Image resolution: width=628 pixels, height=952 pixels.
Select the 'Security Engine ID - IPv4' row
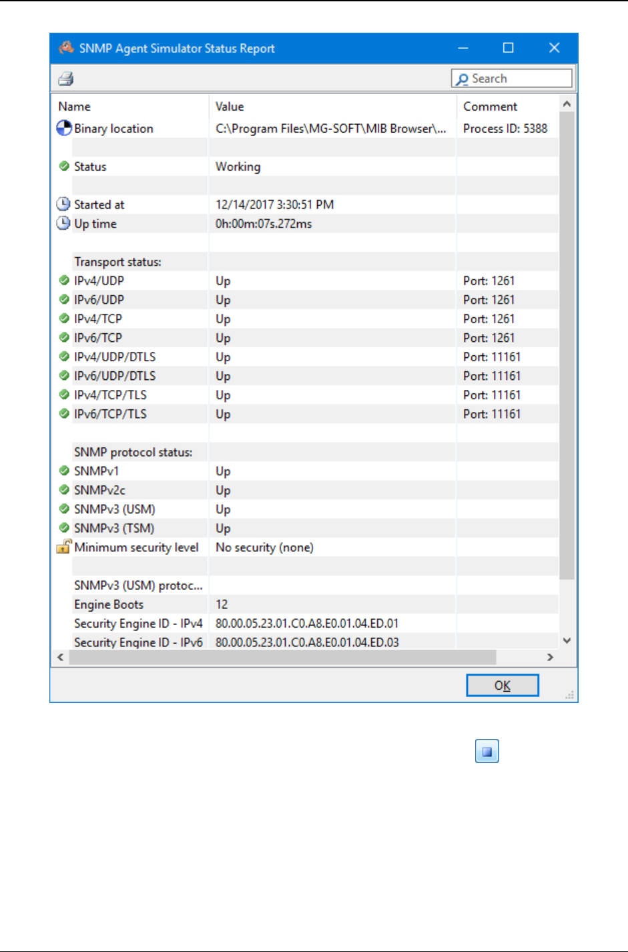coord(138,624)
